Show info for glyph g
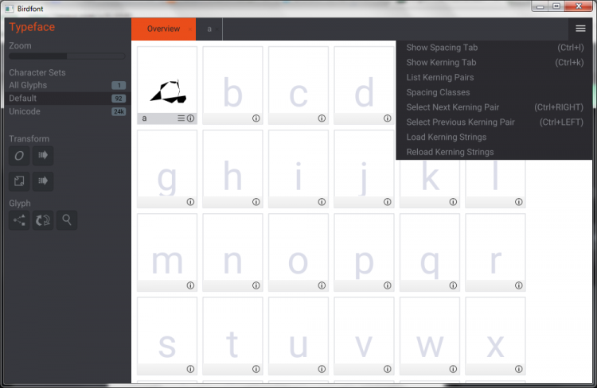 (190, 202)
